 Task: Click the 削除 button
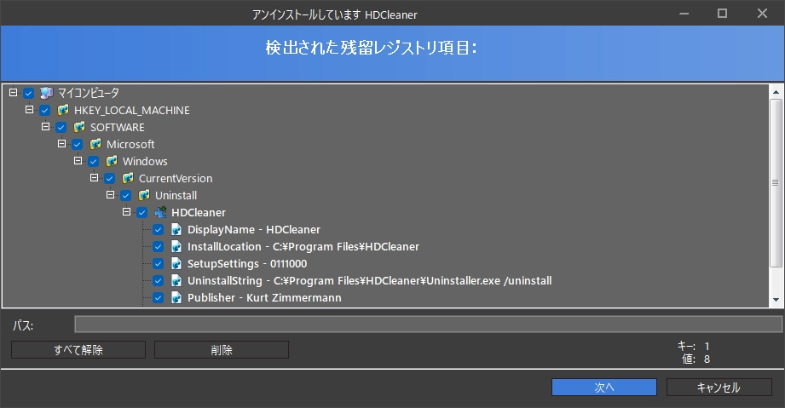(x=222, y=350)
